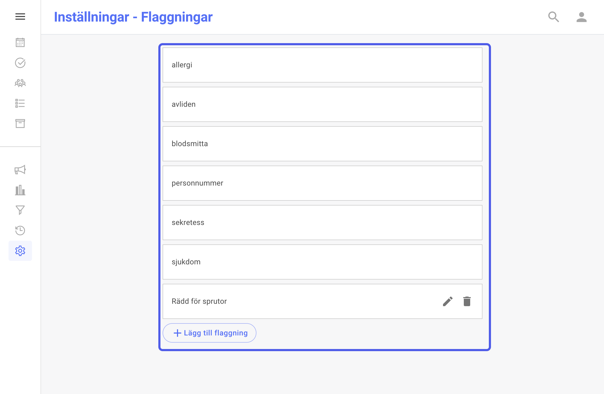Screen dimensions: 604x394
Task: Open the checkmark tasks icon
Action: coord(20,63)
